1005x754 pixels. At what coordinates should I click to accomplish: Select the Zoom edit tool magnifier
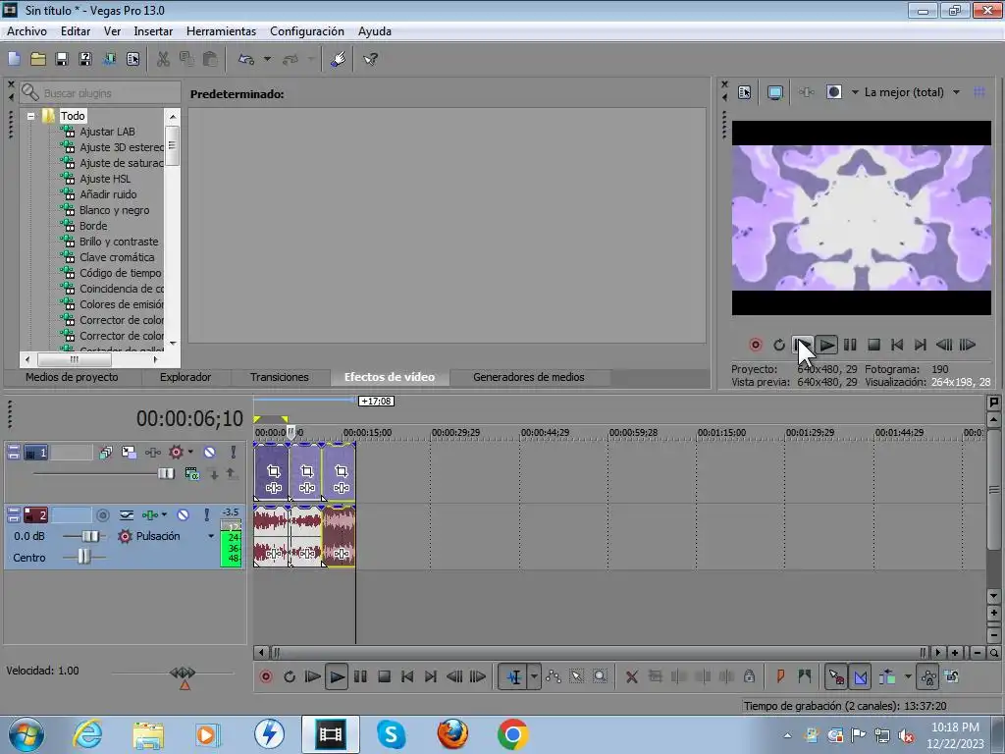(600, 676)
